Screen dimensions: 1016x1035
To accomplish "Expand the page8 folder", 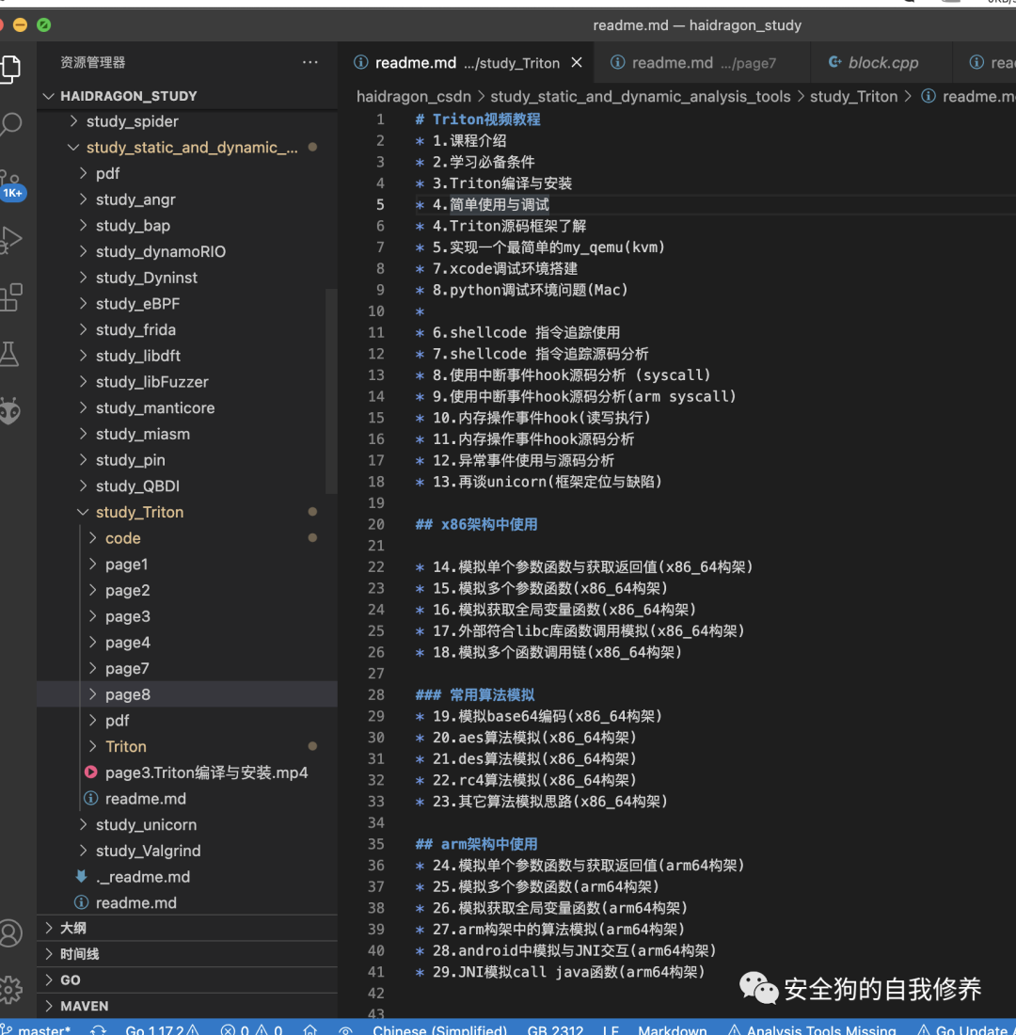I will [187, 694].
